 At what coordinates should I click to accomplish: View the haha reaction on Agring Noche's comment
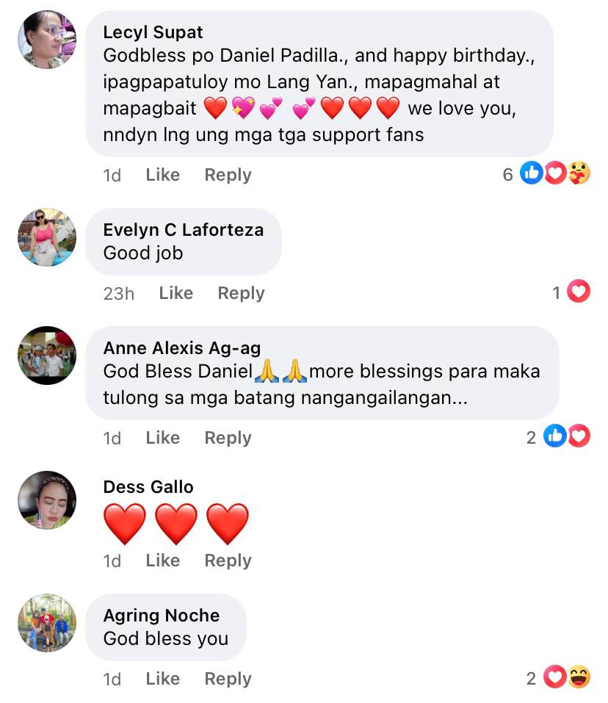579,677
